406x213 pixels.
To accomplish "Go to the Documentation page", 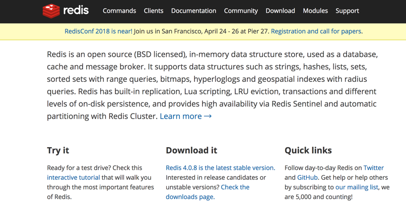I will tap(193, 11).
